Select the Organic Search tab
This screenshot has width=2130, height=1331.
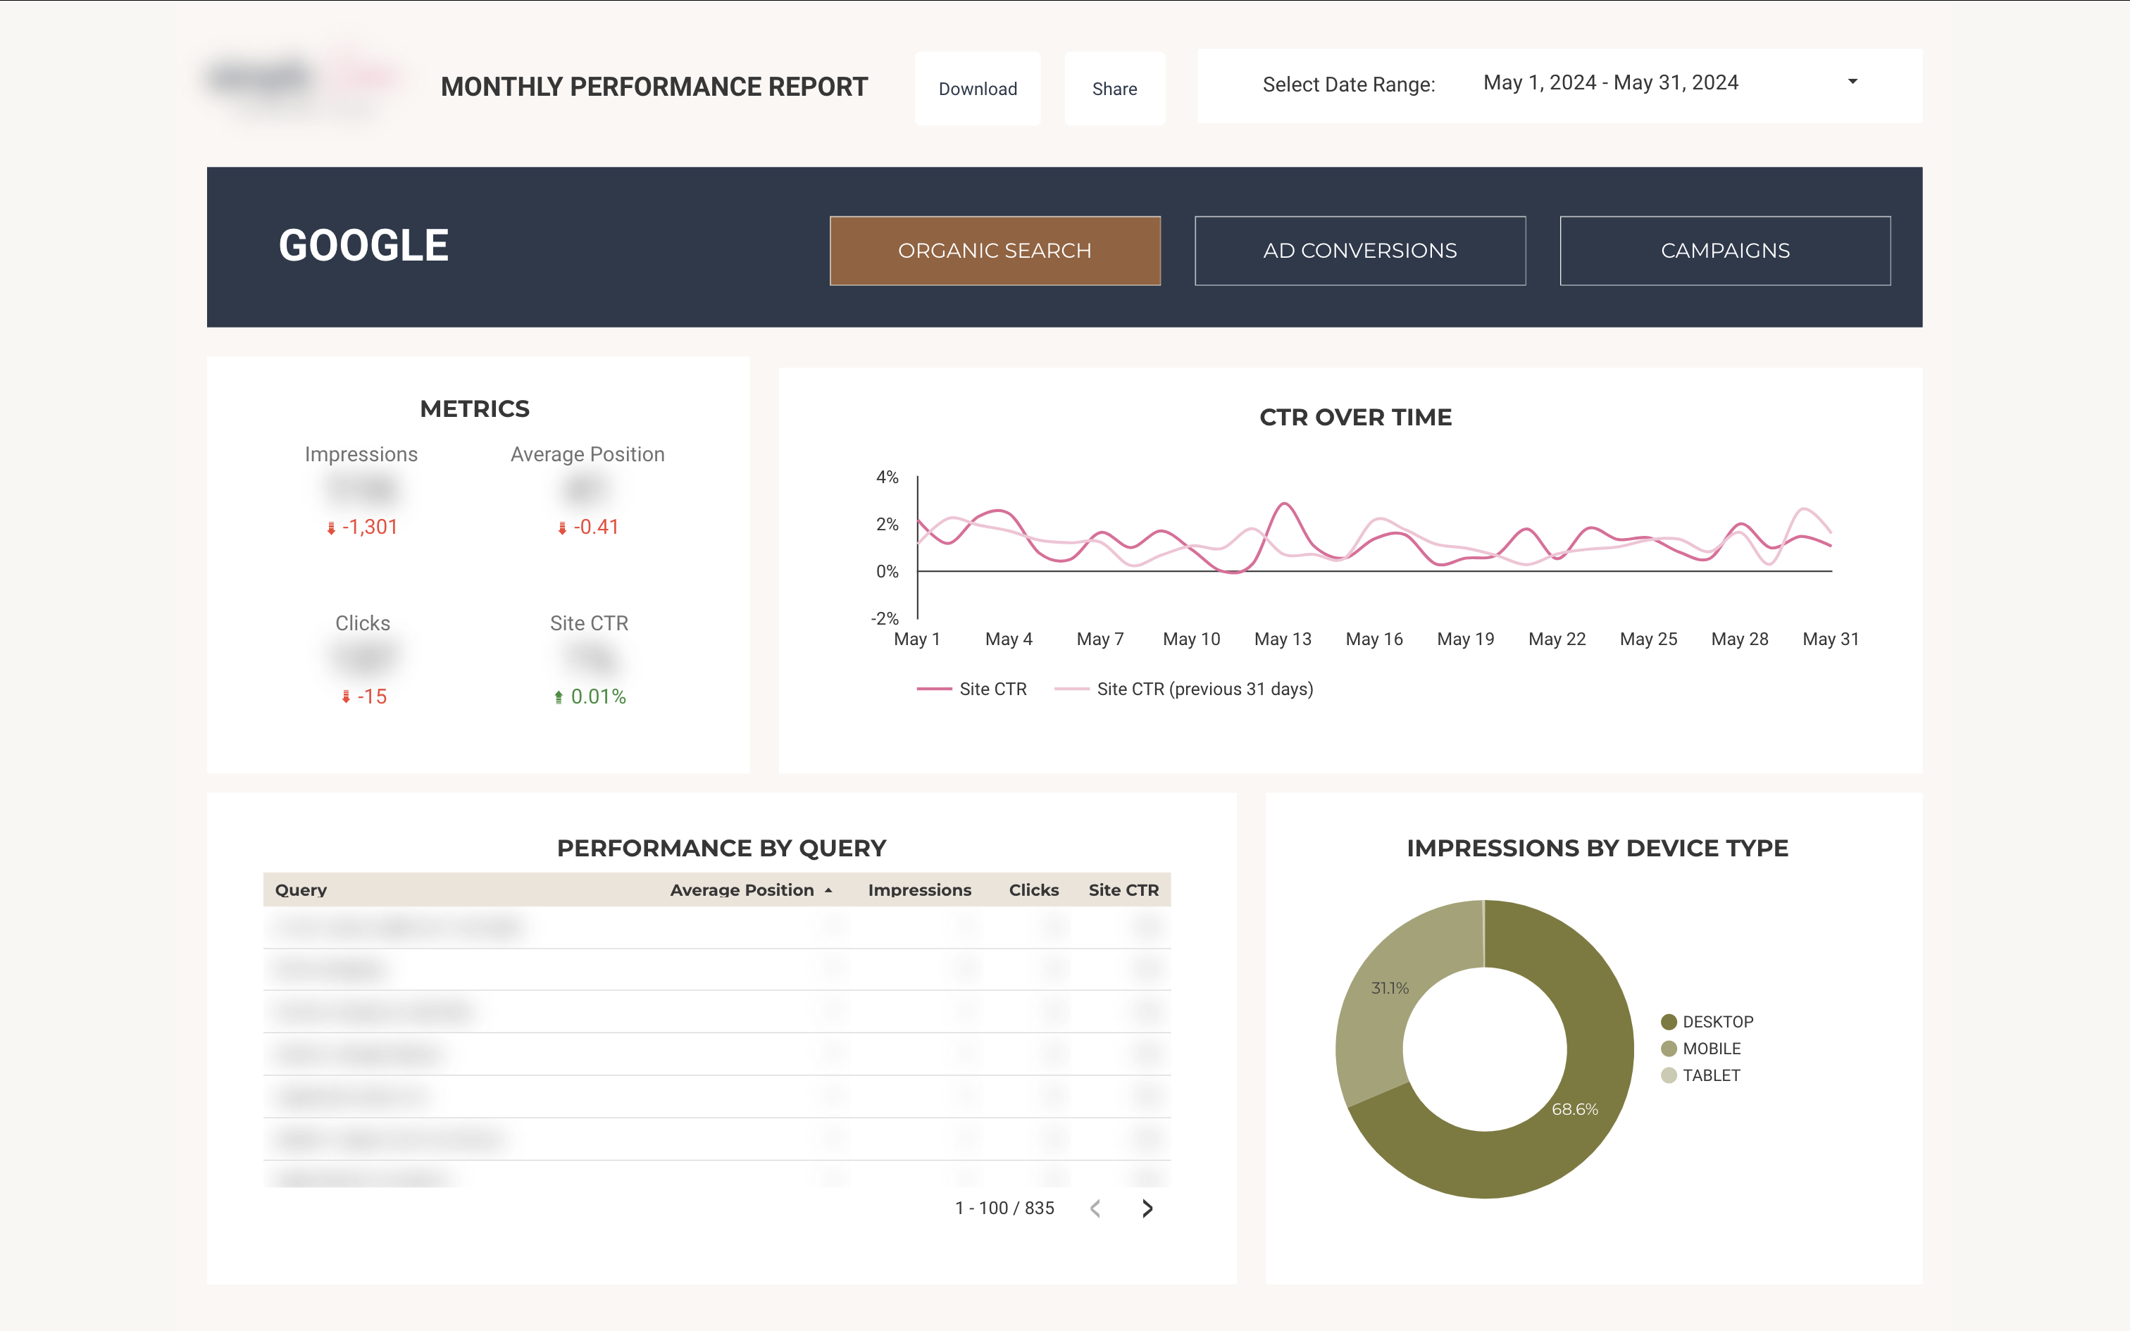click(995, 250)
